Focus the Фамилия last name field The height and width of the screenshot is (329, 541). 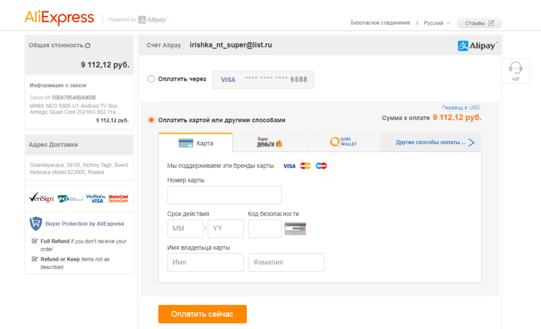pos(286,262)
